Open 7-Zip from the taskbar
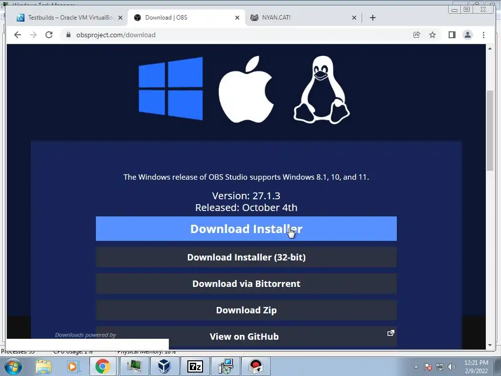Viewport: 501px width, 376px height. [195, 366]
